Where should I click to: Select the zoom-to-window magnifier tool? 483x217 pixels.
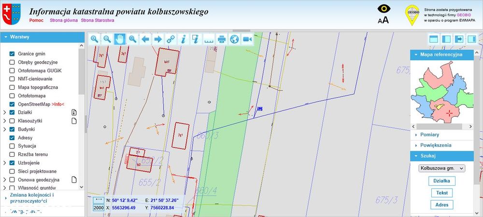(133, 39)
